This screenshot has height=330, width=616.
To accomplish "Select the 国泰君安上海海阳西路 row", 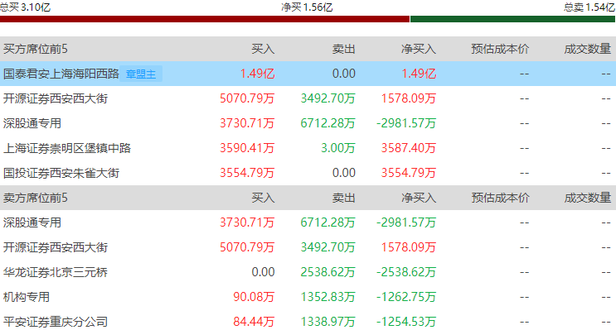I will pyautogui.click(x=308, y=74).
